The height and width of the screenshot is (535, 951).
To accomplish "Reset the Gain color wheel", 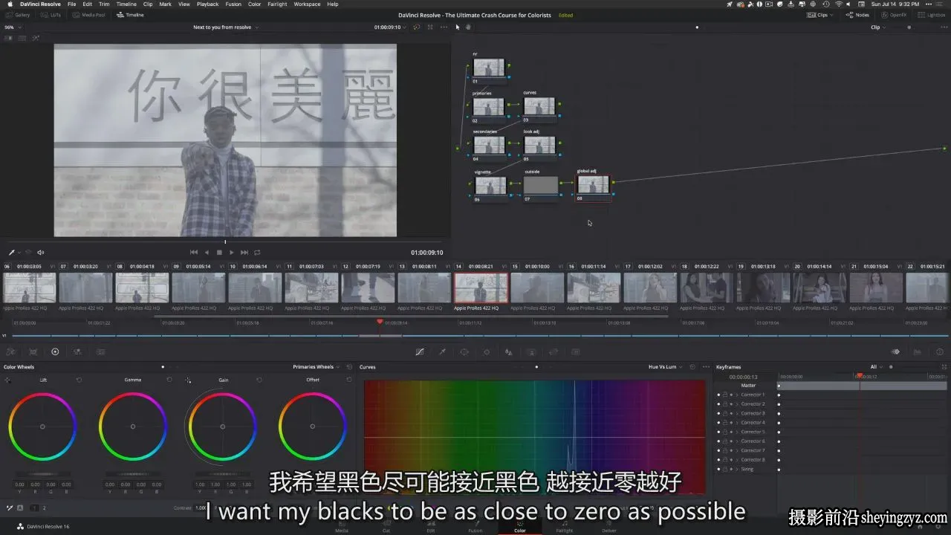I will 259,380.
